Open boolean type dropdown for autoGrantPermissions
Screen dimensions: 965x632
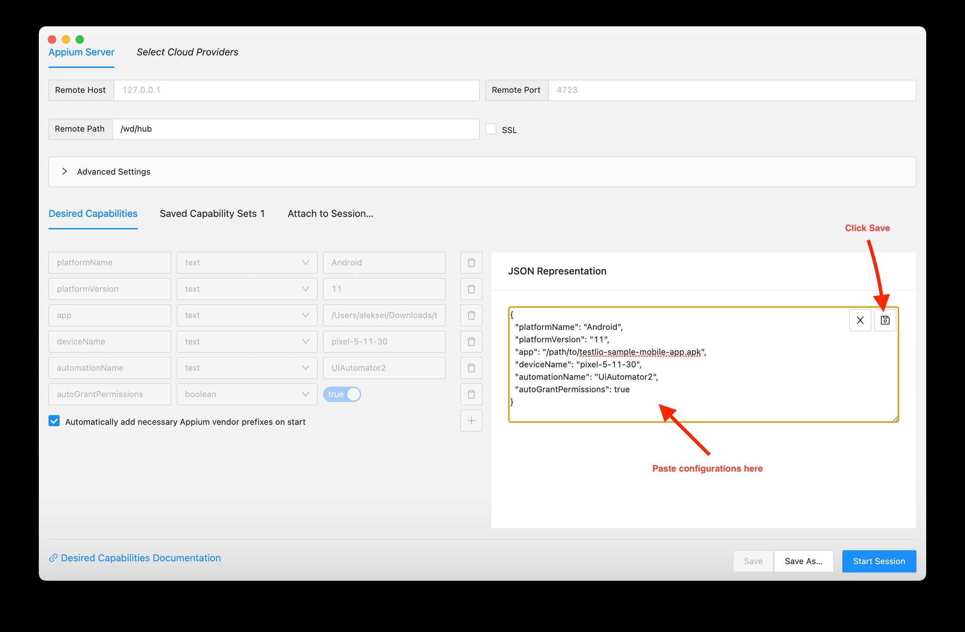tap(247, 394)
